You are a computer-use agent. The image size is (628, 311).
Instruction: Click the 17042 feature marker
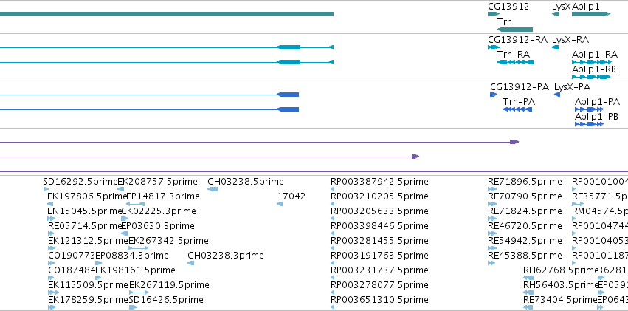click(x=280, y=204)
